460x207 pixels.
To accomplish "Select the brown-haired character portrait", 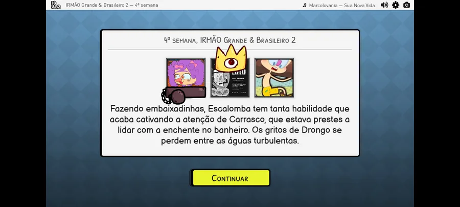I will pyautogui.click(x=274, y=78).
